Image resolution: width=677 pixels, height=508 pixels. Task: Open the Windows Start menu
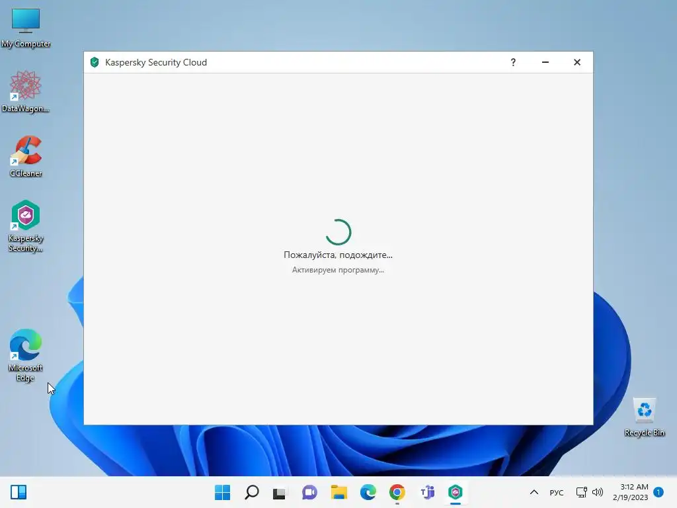(x=222, y=492)
